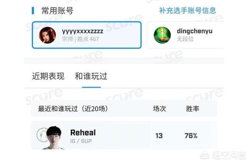Click the 宗师 | 胜点 467 rank text
Image resolution: width=251 pixels, height=164 pixels.
tap(81, 39)
